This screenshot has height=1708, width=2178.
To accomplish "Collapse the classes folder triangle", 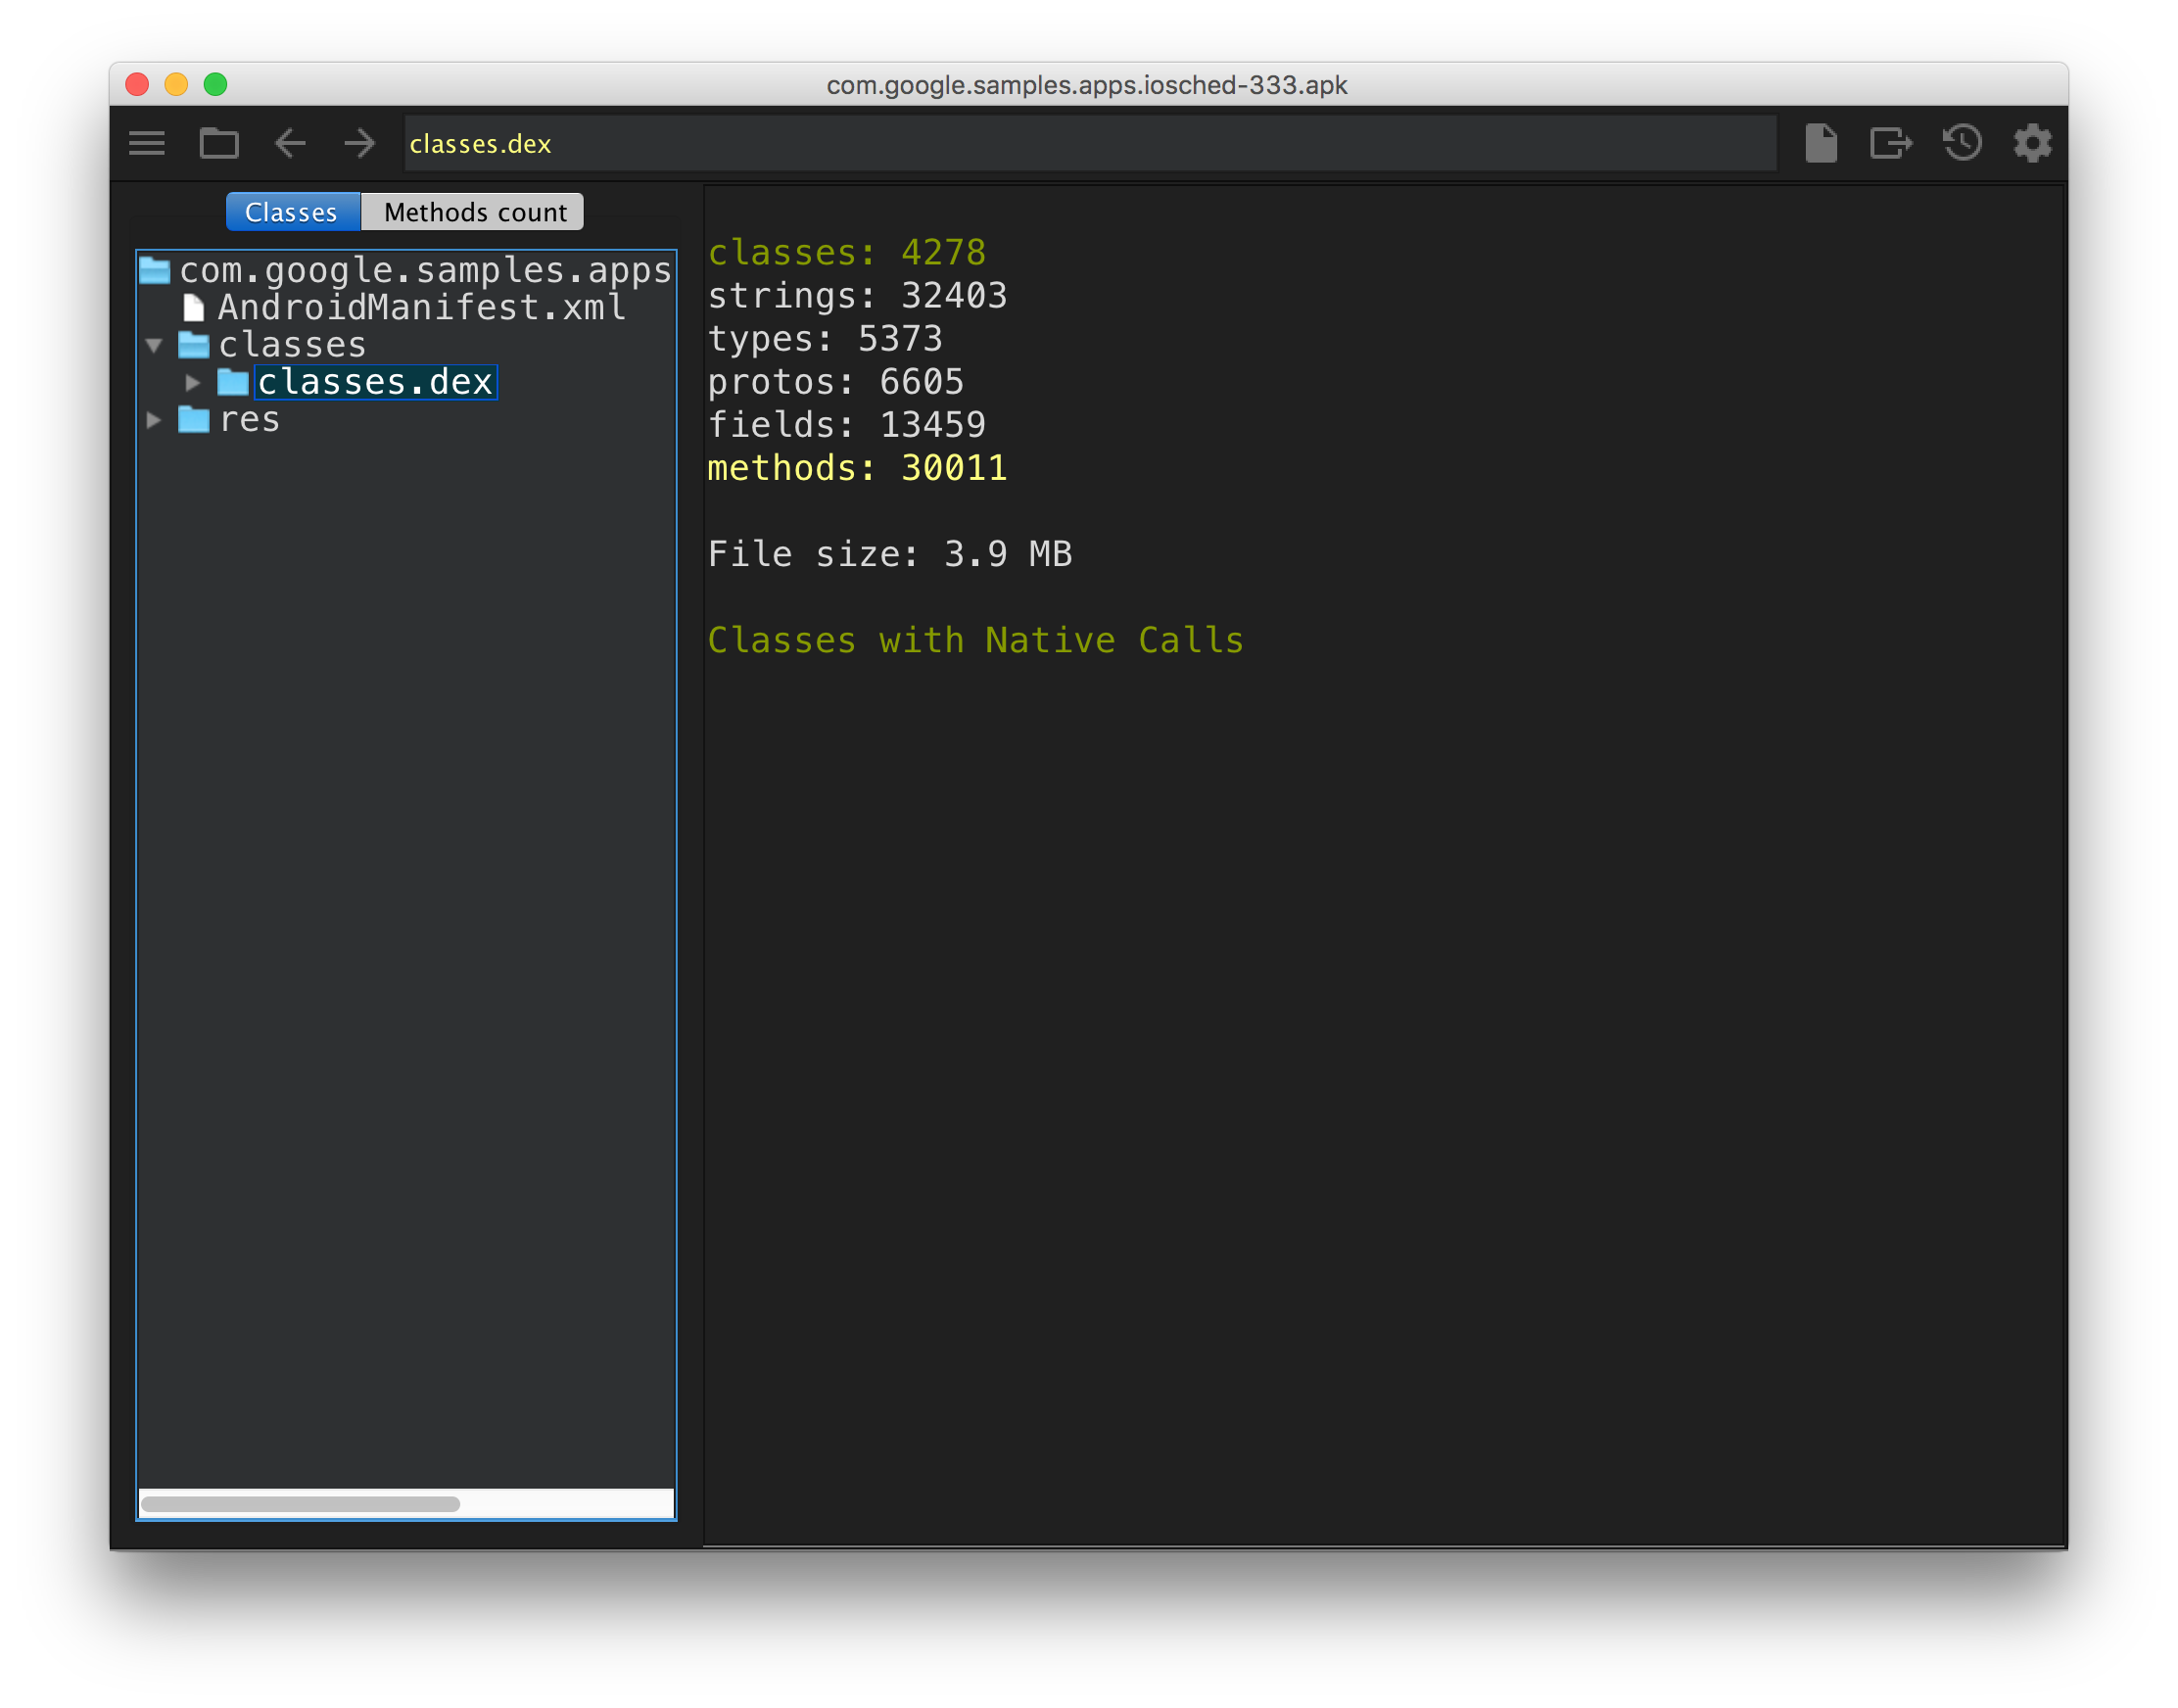I will point(154,346).
